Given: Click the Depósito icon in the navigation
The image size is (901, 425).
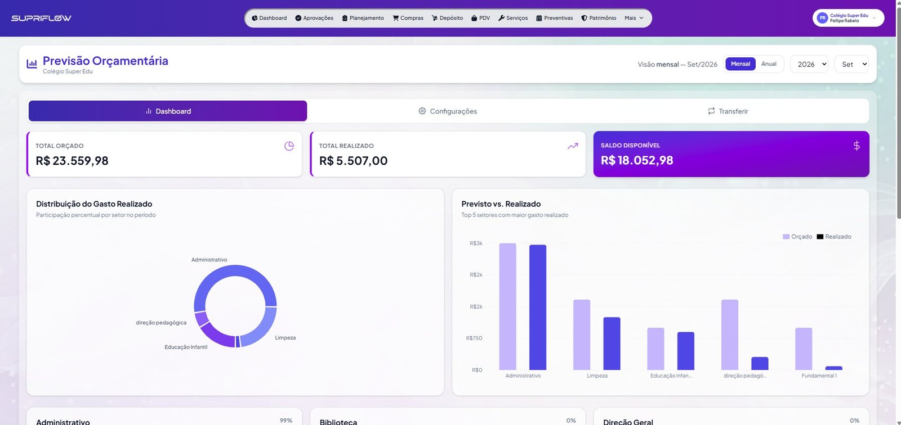Looking at the screenshot, I should pos(435,18).
